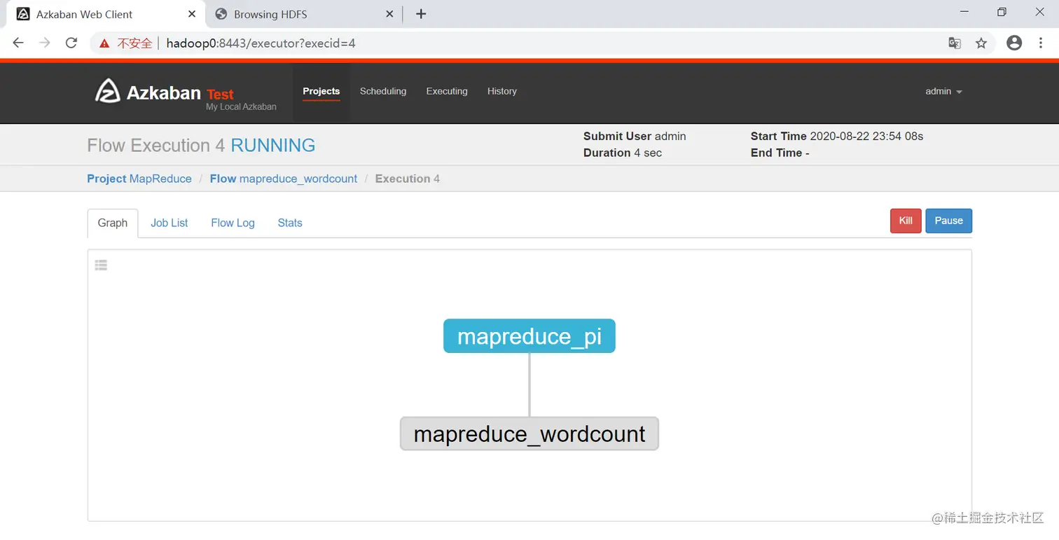
Task: Click the End Time text
Action: pyautogui.click(x=780, y=153)
